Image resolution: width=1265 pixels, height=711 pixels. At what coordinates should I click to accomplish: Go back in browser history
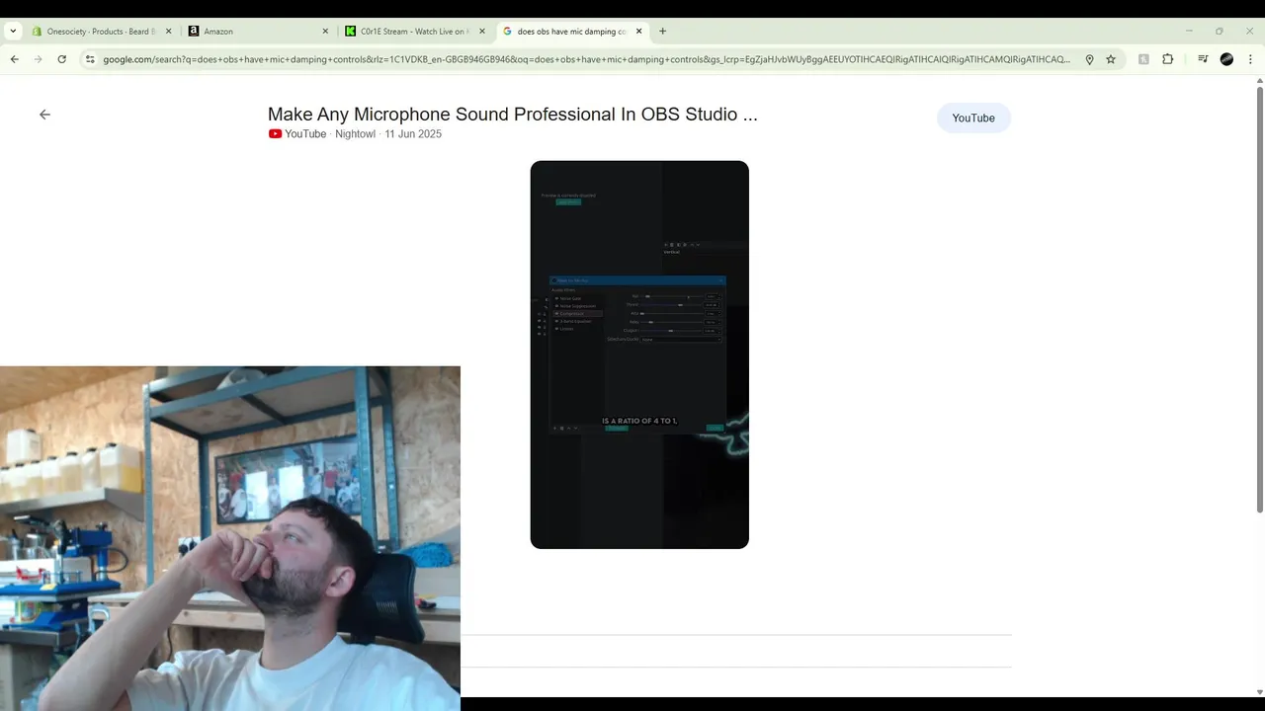[14, 59]
